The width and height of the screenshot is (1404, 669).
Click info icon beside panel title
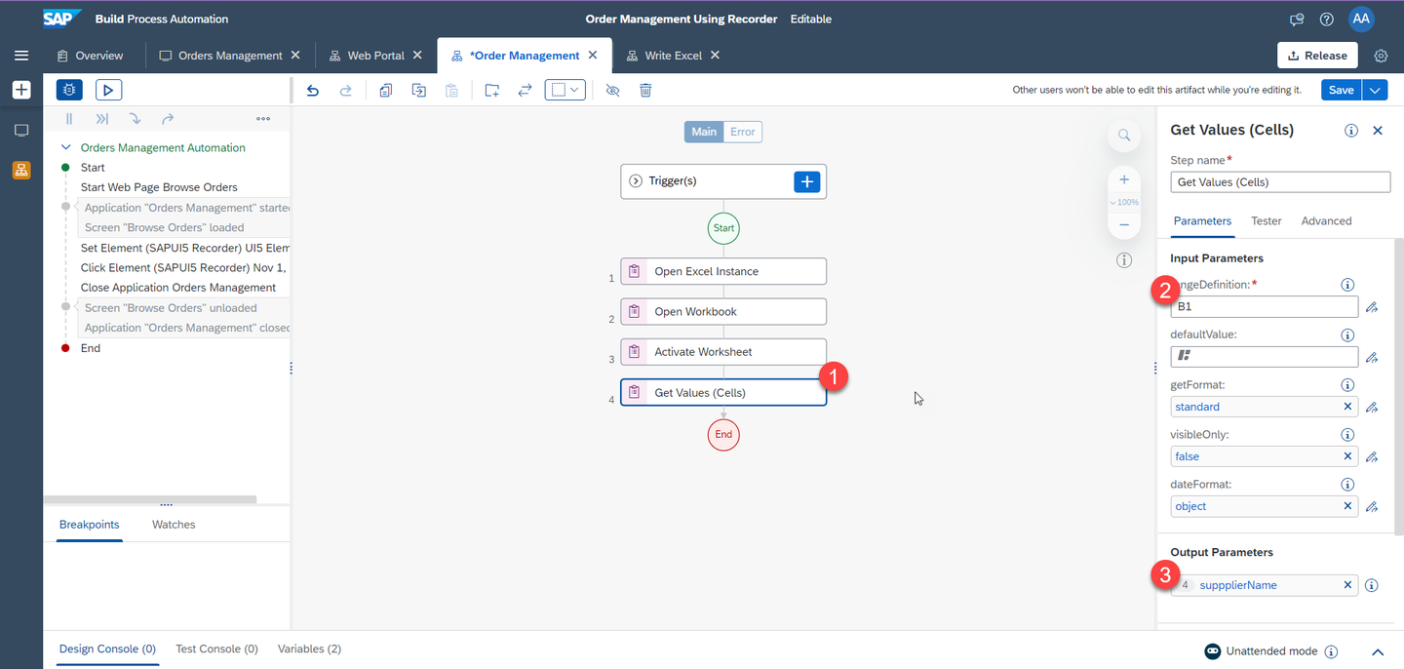tap(1351, 130)
